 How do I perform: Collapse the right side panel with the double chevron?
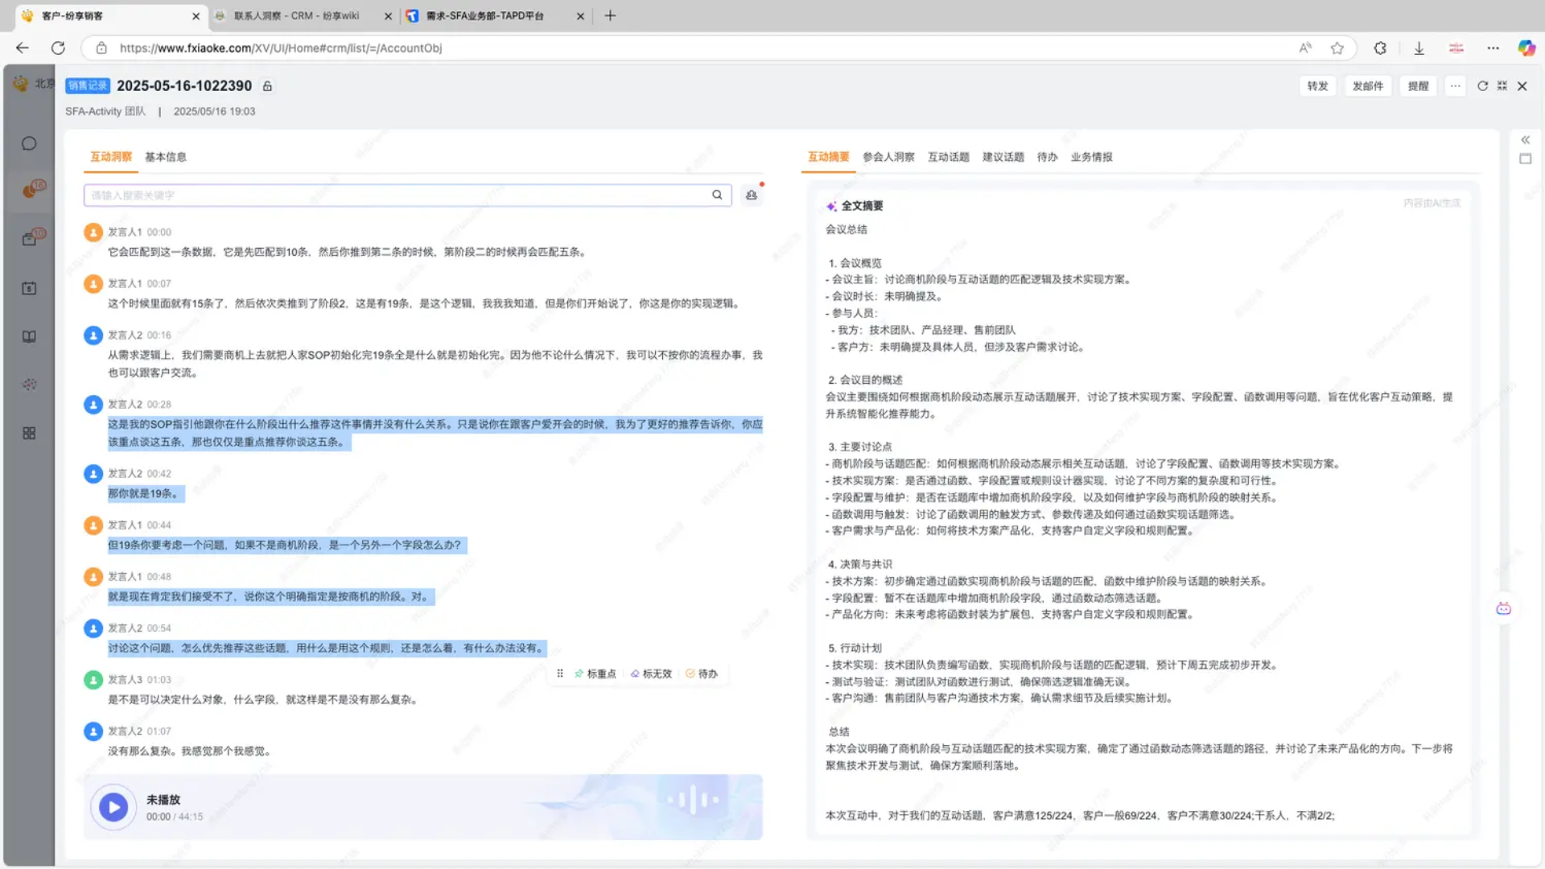point(1525,140)
